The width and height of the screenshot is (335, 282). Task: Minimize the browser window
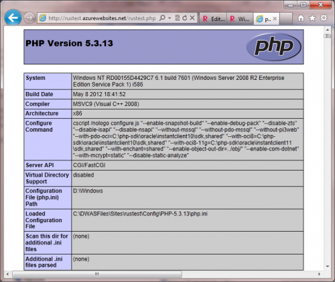[291, 5]
